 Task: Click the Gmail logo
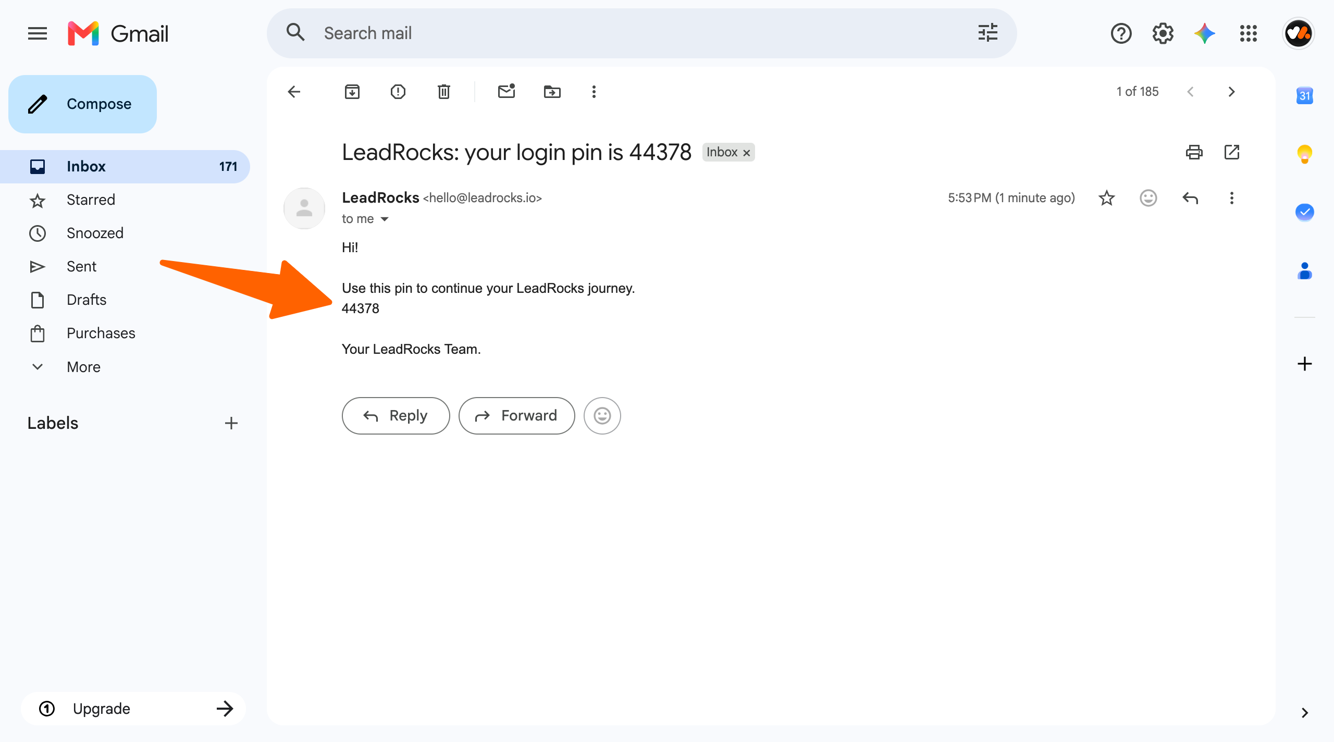[118, 33]
